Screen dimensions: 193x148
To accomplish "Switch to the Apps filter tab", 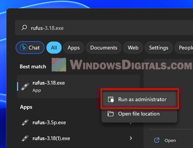I will 74,48.
